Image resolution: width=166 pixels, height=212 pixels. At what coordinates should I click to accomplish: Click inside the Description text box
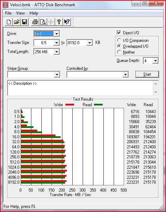(80, 88)
